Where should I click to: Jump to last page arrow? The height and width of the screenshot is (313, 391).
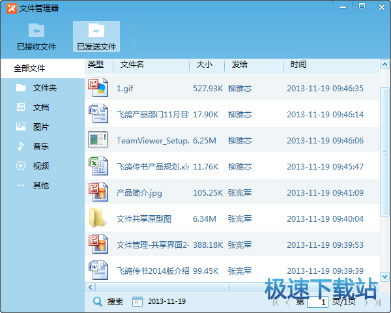point(377,303)
